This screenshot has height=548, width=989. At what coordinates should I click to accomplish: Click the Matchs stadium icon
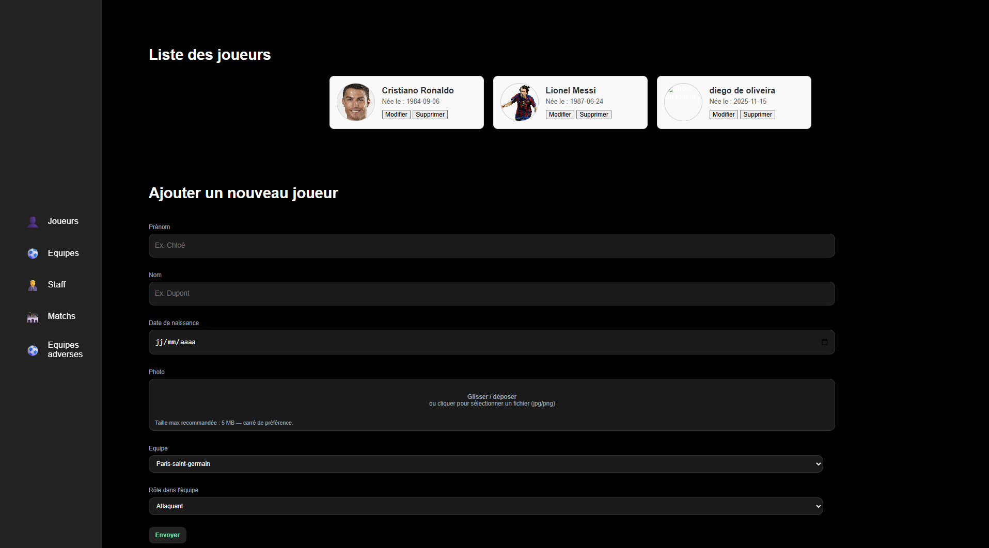coord(33,317)
